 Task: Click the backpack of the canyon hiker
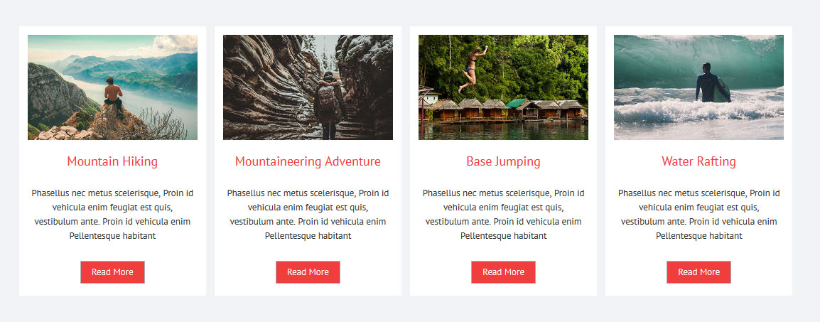click(x=328, y=97)
